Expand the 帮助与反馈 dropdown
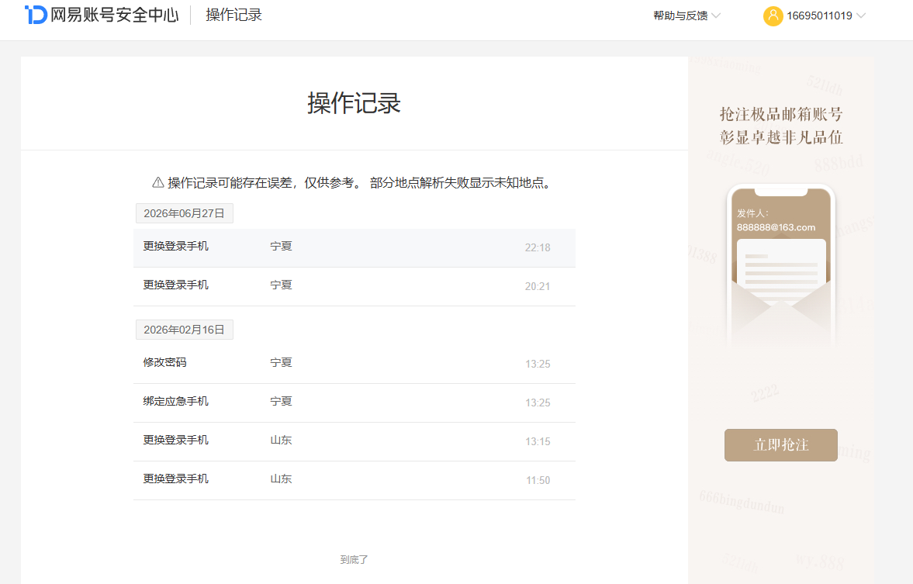913x584 pixels. (686, 16)
